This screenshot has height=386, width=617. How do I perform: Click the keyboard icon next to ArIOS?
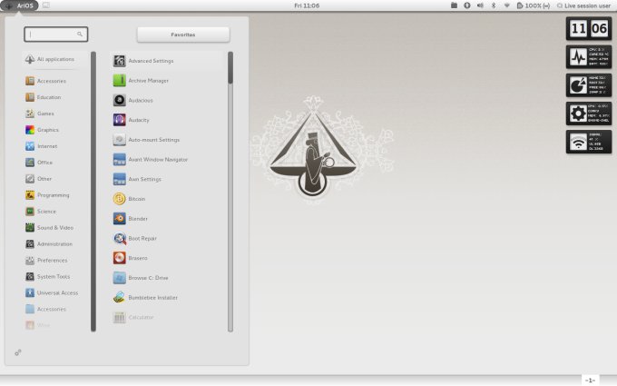coord(46,5)
